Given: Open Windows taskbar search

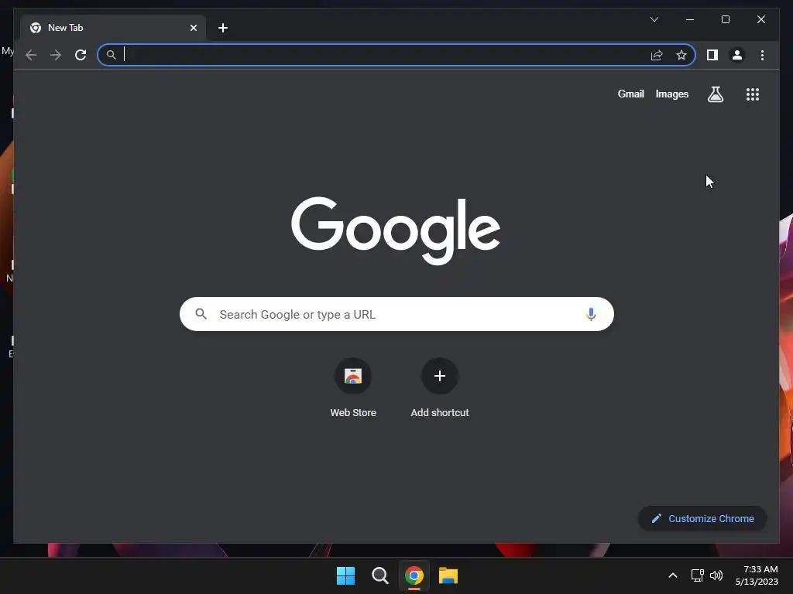Looking at the screenshot, I should point(379,575).
